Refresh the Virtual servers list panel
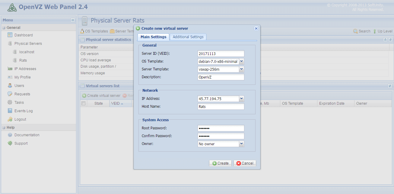The height and width of the screenshot is (194, 394). 390,86
